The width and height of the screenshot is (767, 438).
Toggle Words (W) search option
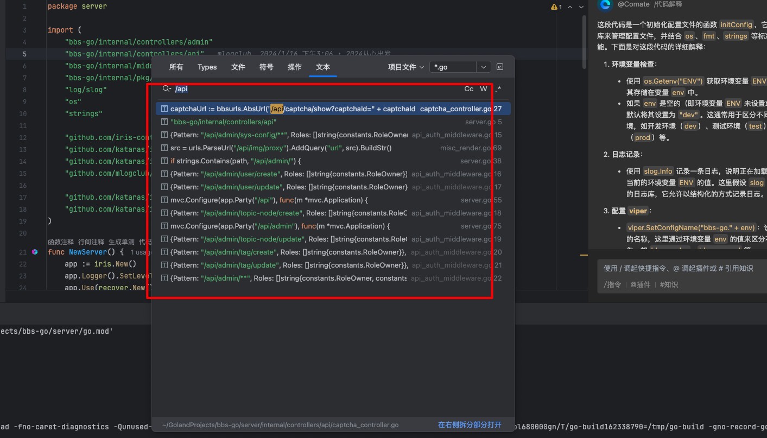pos(484,88)
